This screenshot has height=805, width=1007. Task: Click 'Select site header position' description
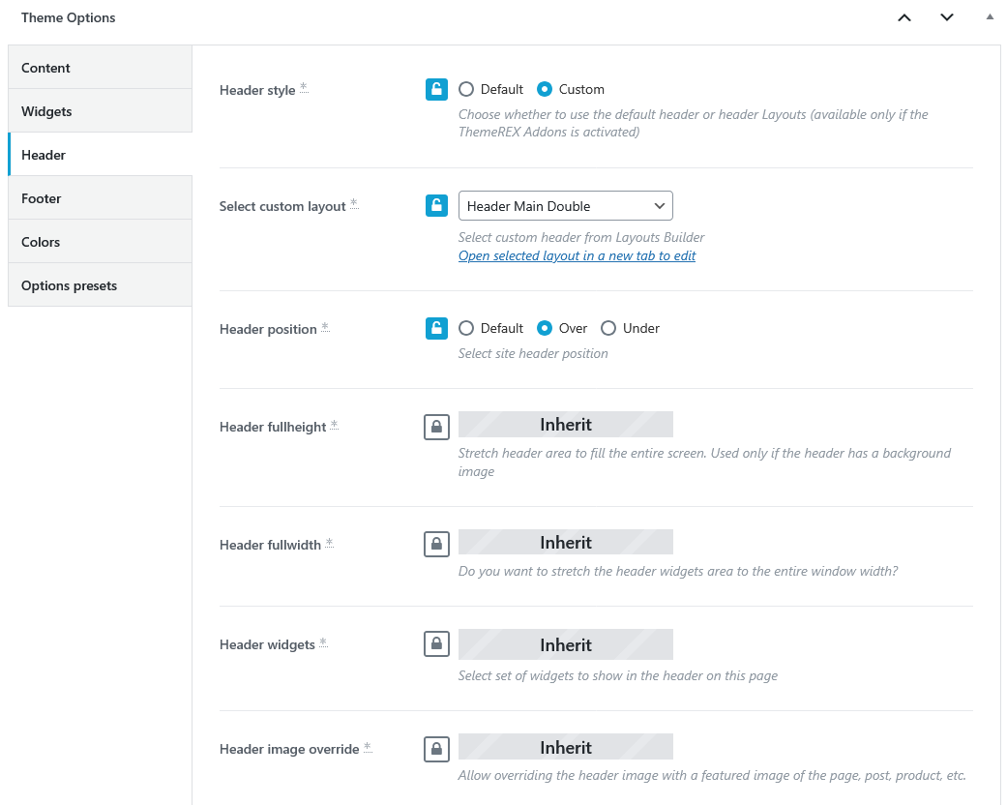(533, 353)
